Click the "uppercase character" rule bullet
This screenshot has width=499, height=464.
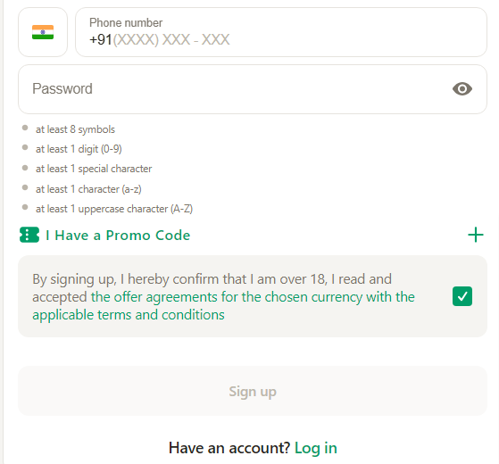tap(25, 207)
